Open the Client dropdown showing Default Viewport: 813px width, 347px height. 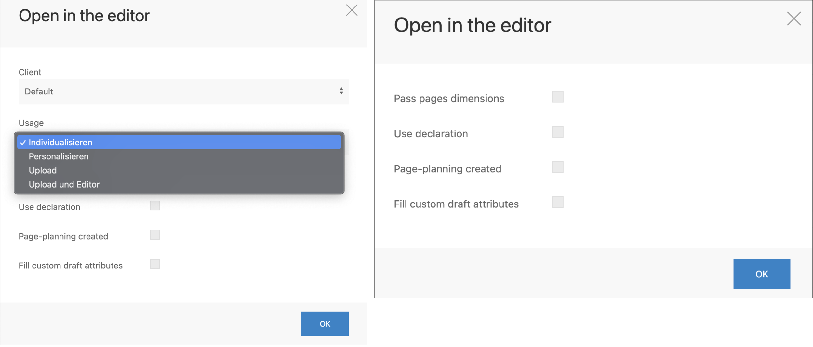pos(183,92)
